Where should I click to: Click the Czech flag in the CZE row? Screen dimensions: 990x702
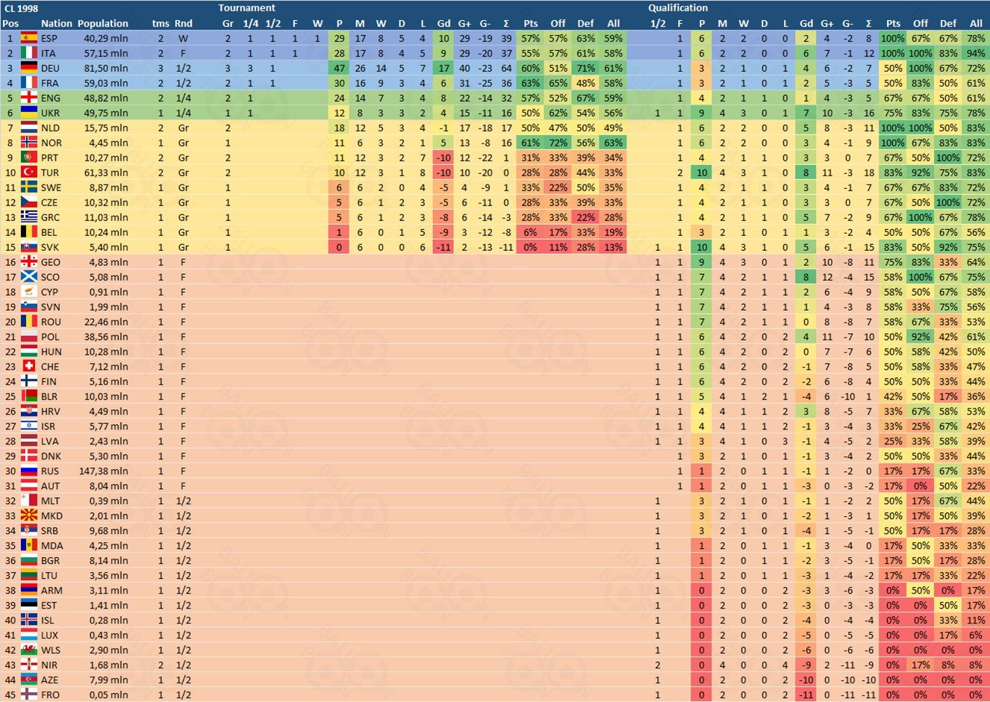29,202
